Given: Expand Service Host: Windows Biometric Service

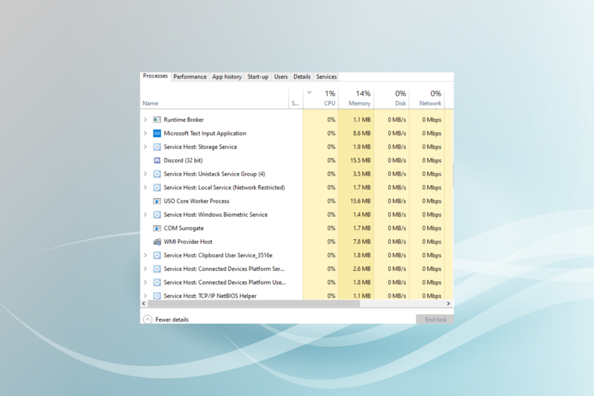Looking at the screenshot, I should click(145, 215).
